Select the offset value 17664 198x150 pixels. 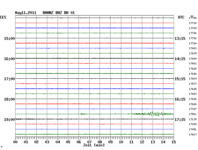(193, 59)
